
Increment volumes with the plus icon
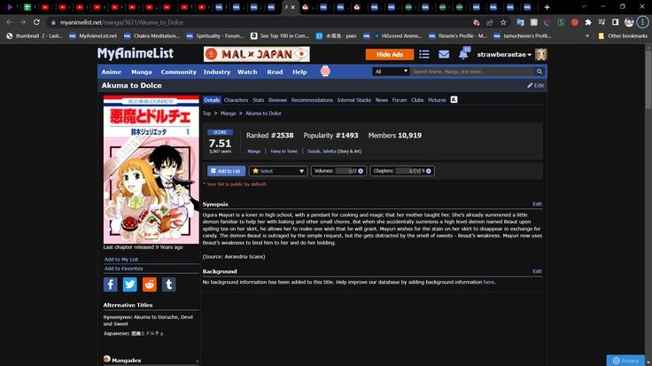(361, 171)
